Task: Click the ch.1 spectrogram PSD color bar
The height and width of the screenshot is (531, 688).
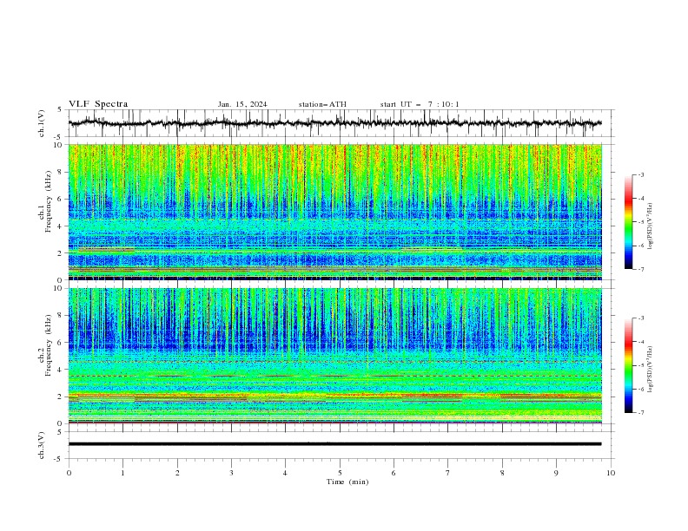Action: [x=628, y=222]
